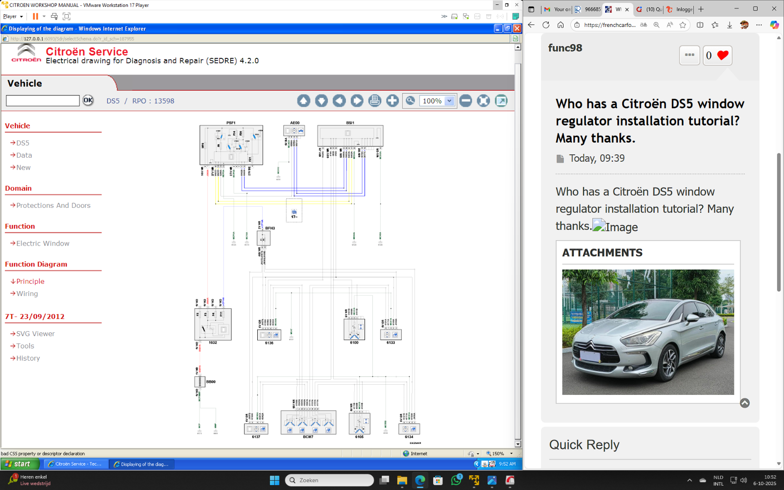Image resolution: width=784 pixels, height=490 pixels.
Task: Go to Edge home page
Action: [561, 25]
